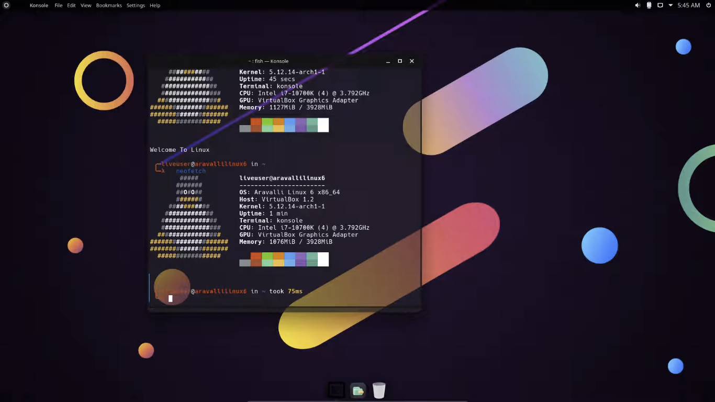Open the power menu icon

(x=709, y=5)
